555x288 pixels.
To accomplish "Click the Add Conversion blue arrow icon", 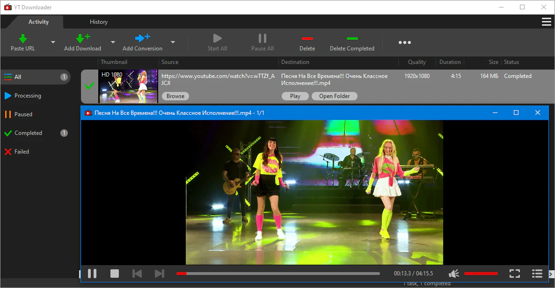I will tap(142, 38).
